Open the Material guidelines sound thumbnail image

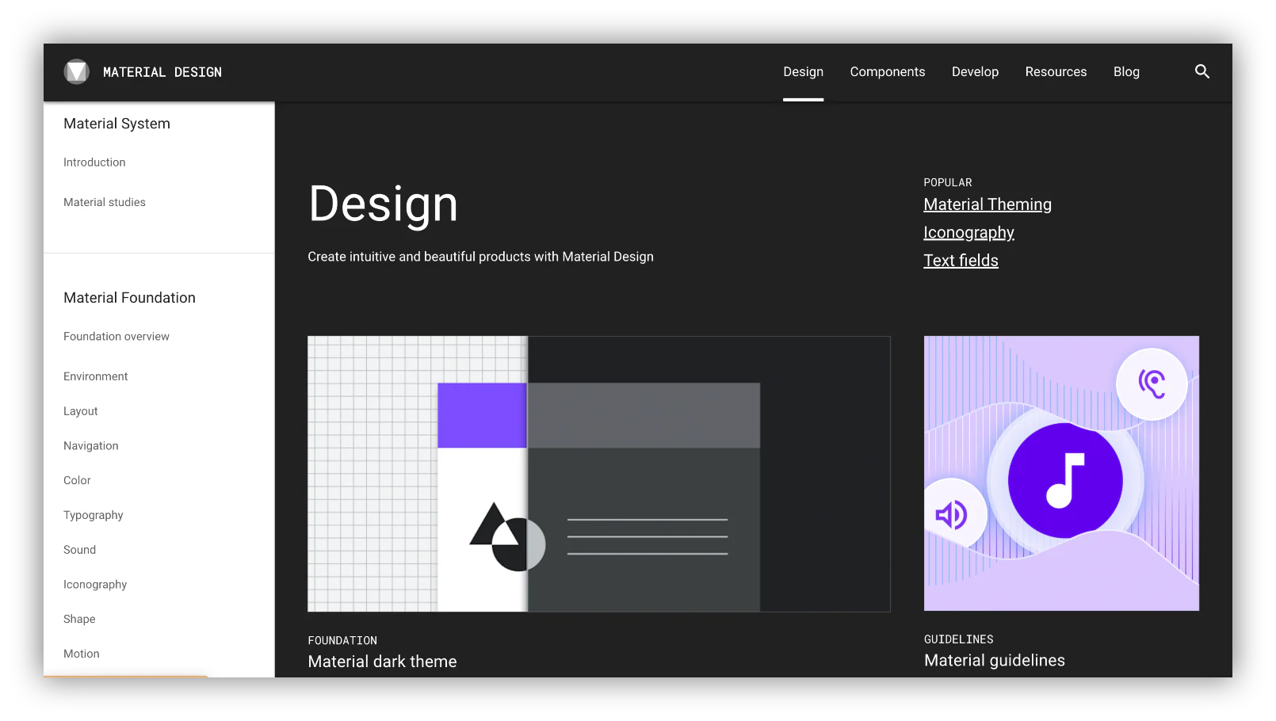coord(1061,473)
